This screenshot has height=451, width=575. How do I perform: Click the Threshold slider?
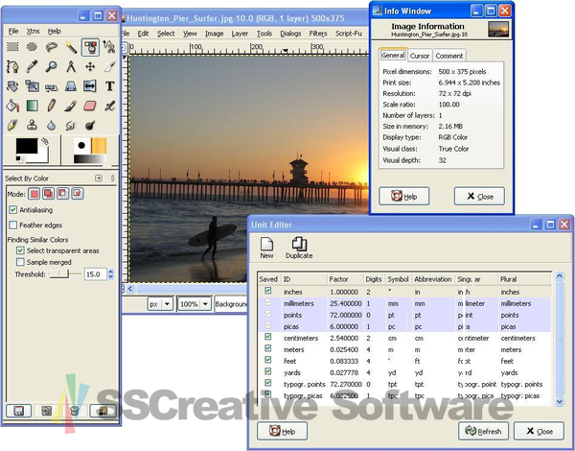coord(65,274)
